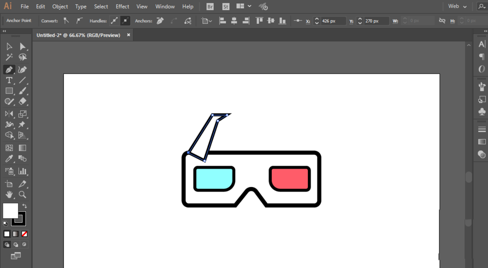Step the Y value stepper arrows
488x268 pixels.
360,21
